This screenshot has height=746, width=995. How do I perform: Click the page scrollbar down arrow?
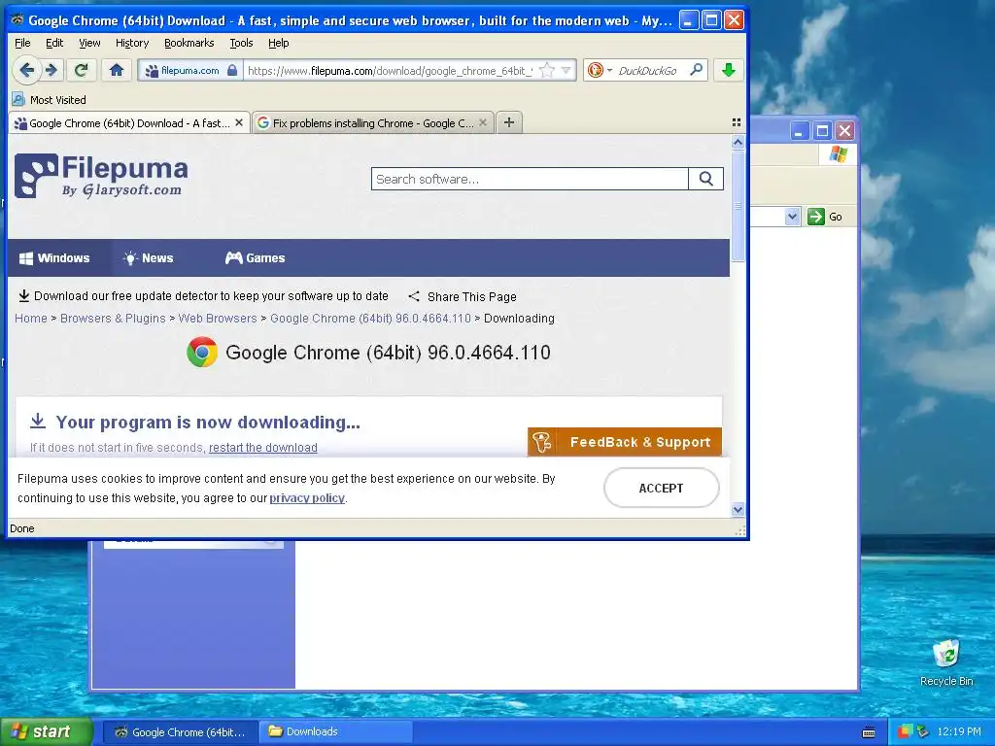click(x=738, y=509)
